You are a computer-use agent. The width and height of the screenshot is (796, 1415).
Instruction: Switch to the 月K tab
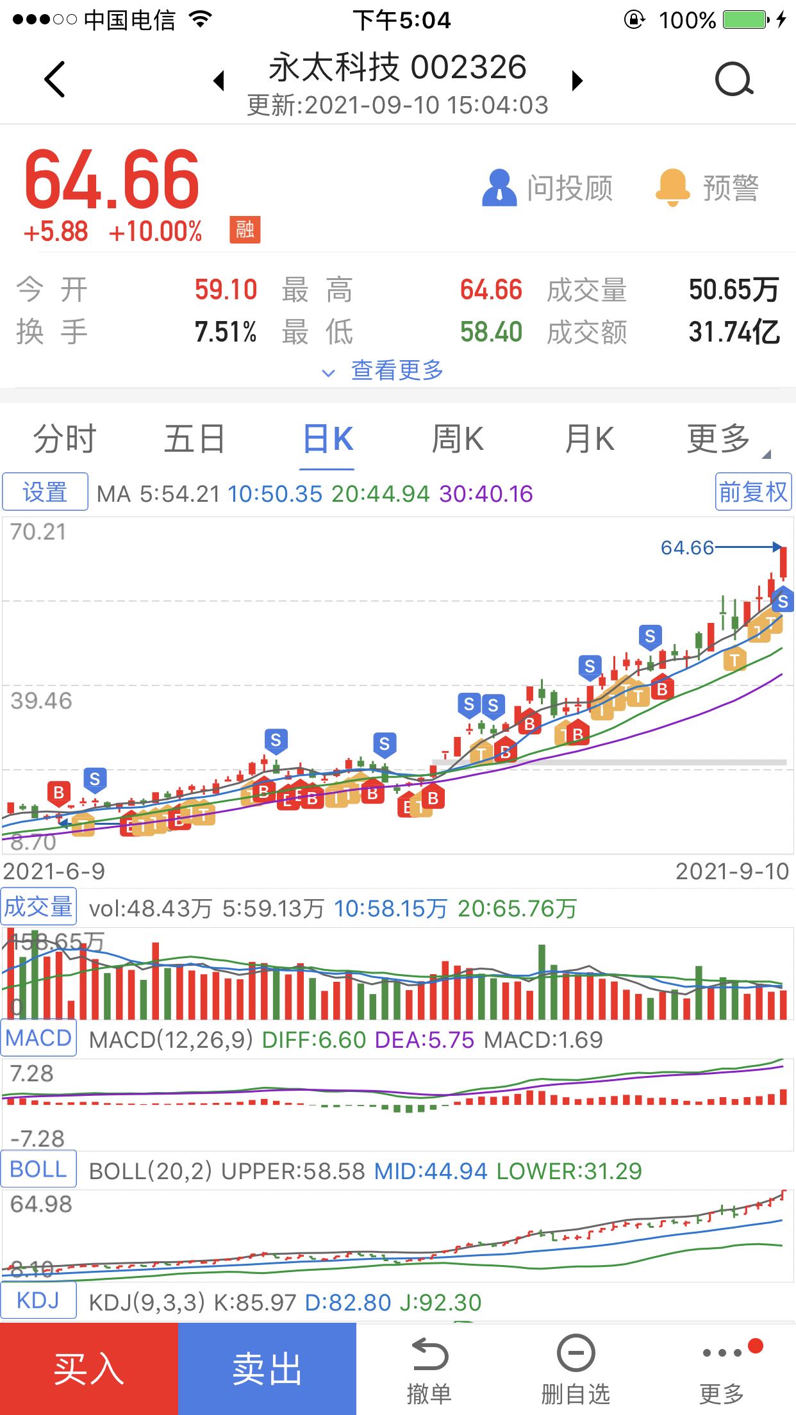589,439
